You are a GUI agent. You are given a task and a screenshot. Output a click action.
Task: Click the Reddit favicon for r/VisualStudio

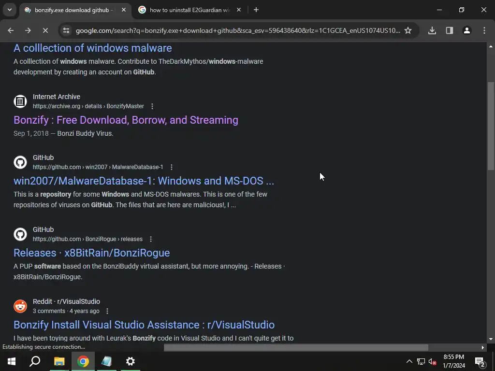(x=20, y=306)
